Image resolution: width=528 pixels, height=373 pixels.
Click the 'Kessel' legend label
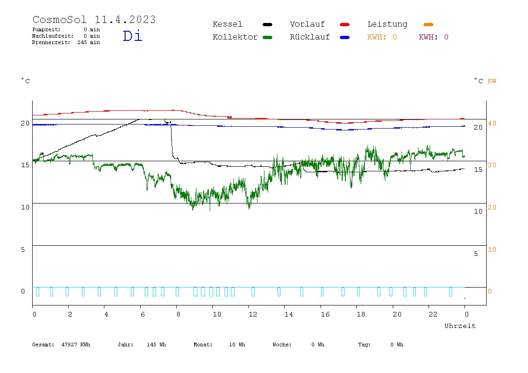click(x=227, y=24)
